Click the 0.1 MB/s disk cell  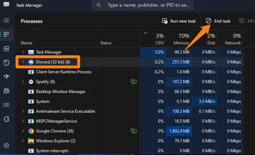point(205,111)
